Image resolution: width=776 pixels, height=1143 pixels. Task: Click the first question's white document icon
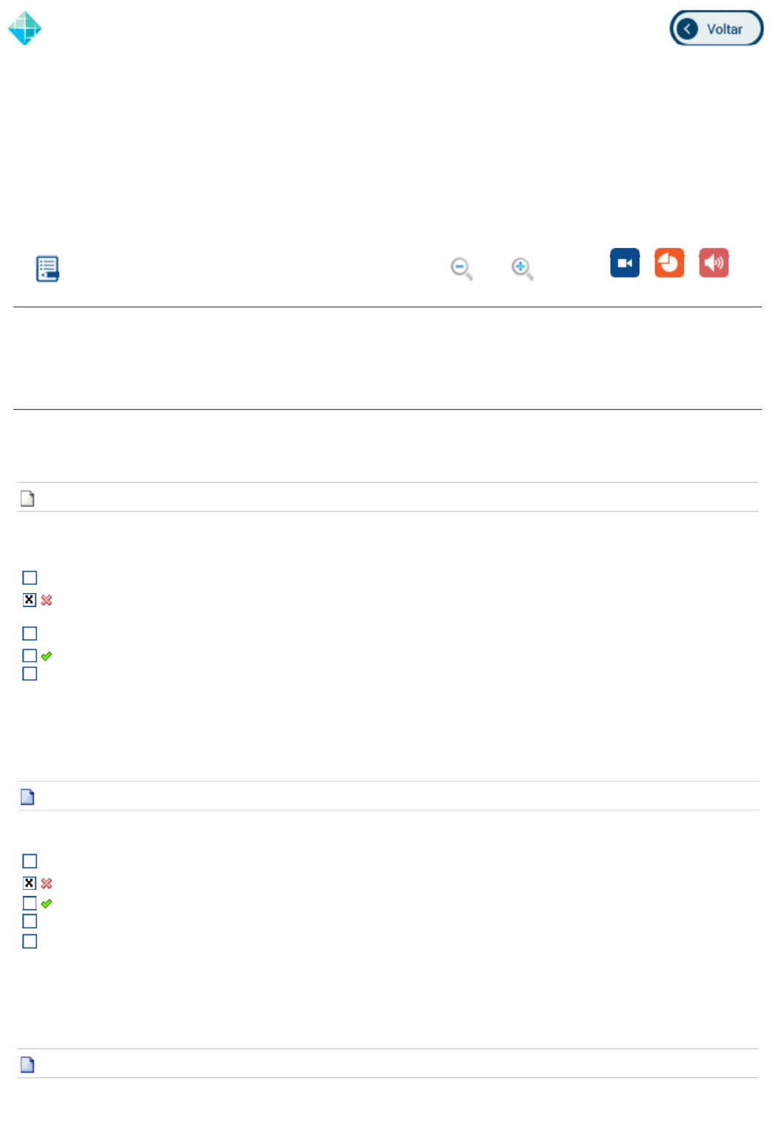click(27, 499)
